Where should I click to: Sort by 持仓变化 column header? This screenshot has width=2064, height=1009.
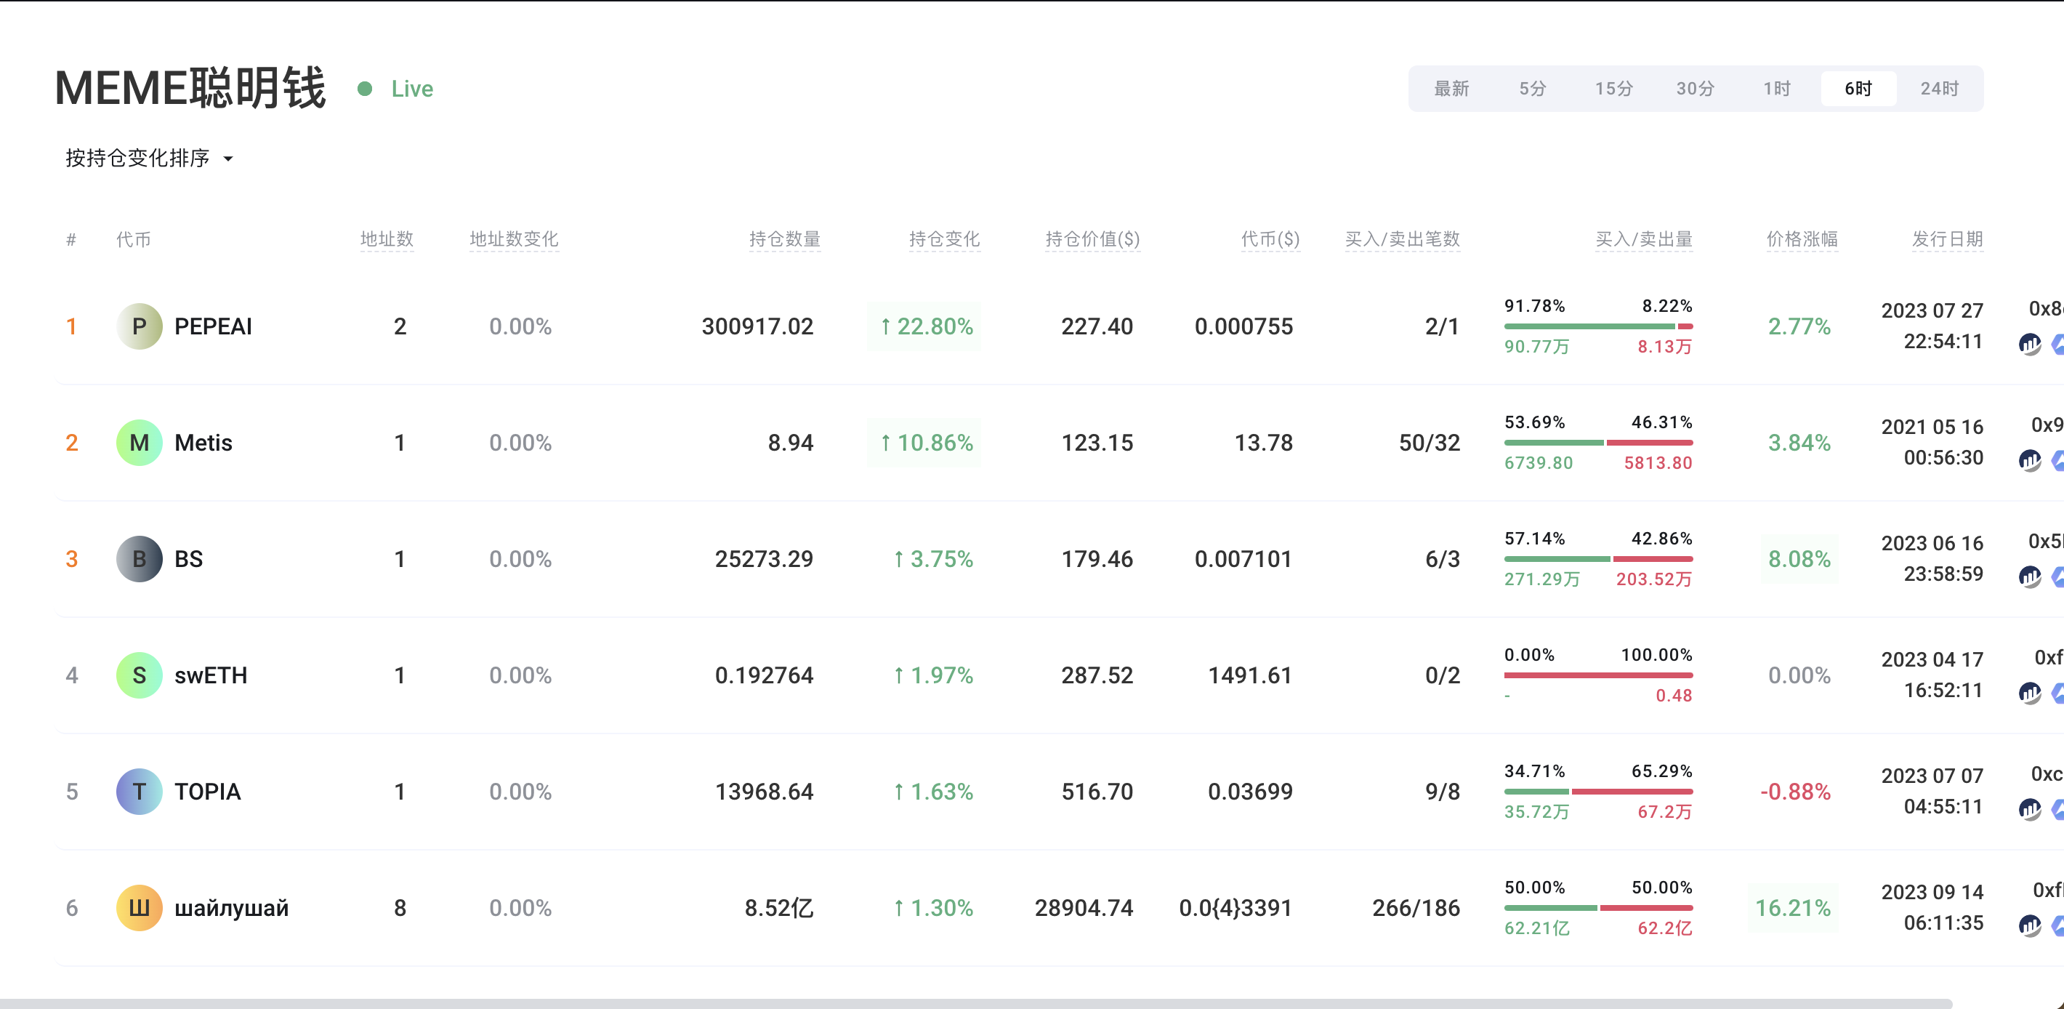click(944, 239)
